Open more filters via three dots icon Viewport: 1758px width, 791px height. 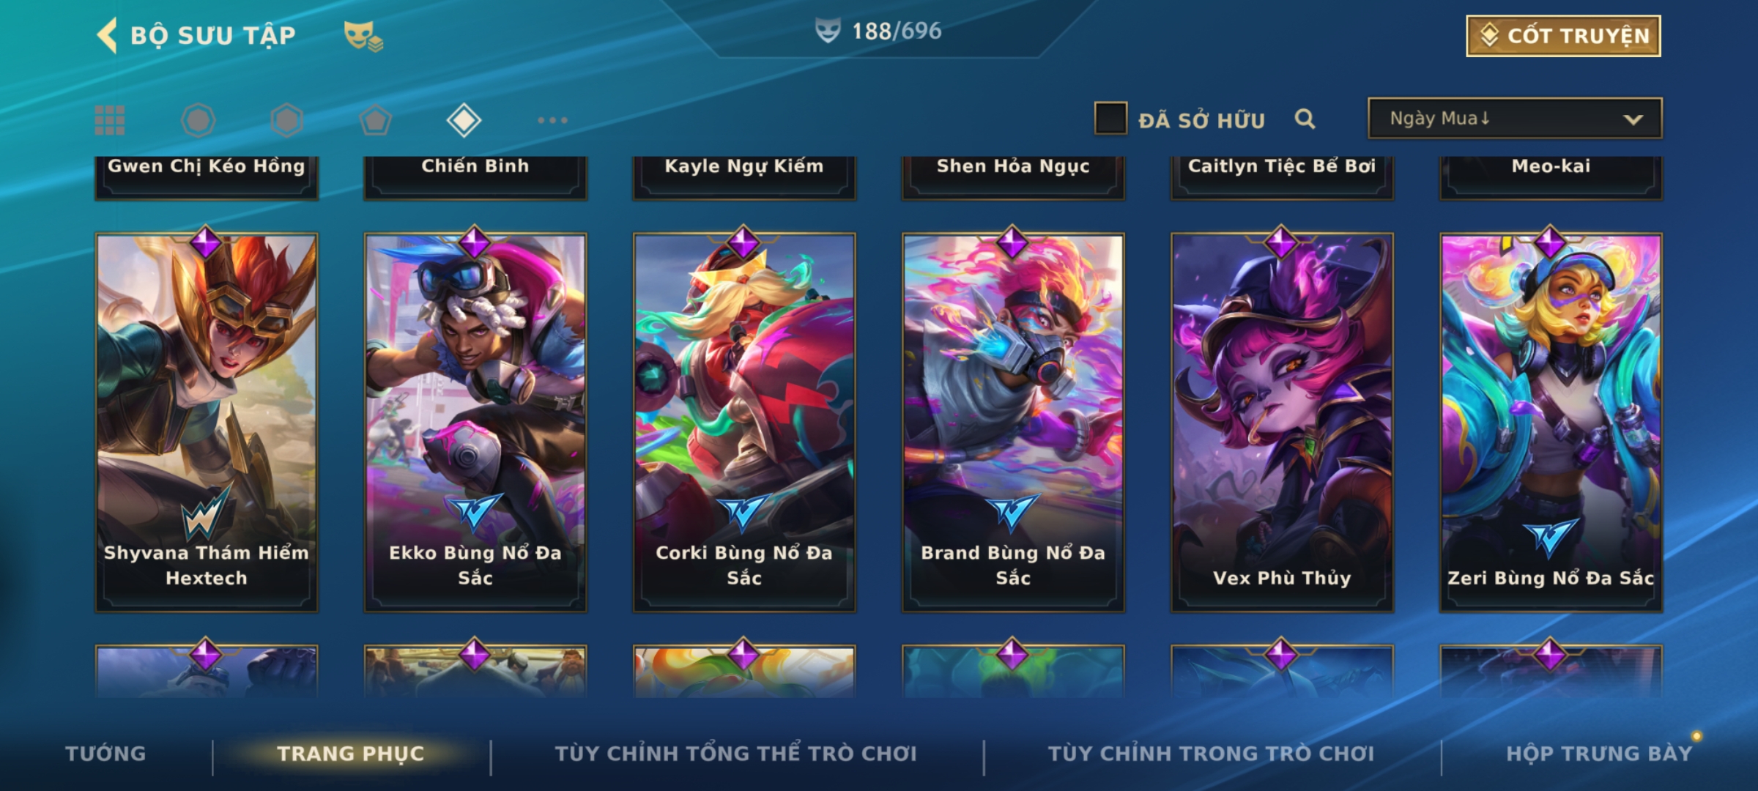[x=552, y=120]
